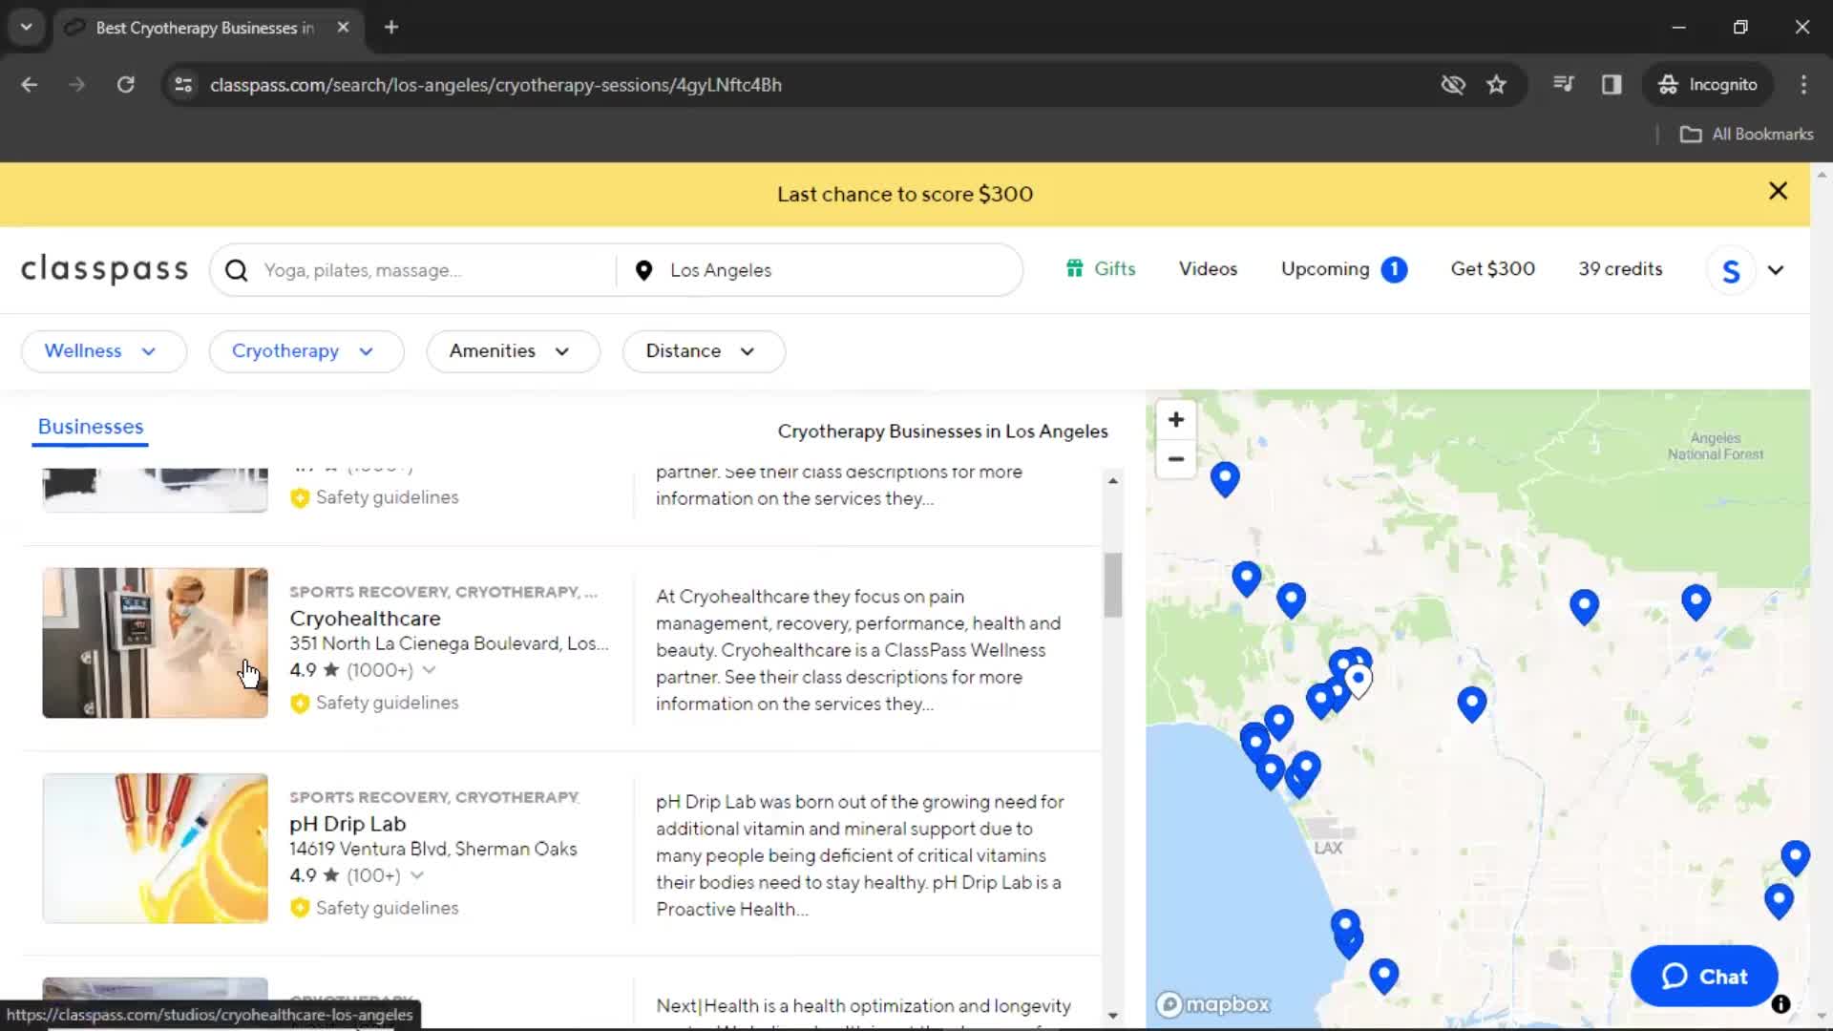Expand pH Drip Lab rating details chevron
Screen dimensions: 1833x1031
417,875
